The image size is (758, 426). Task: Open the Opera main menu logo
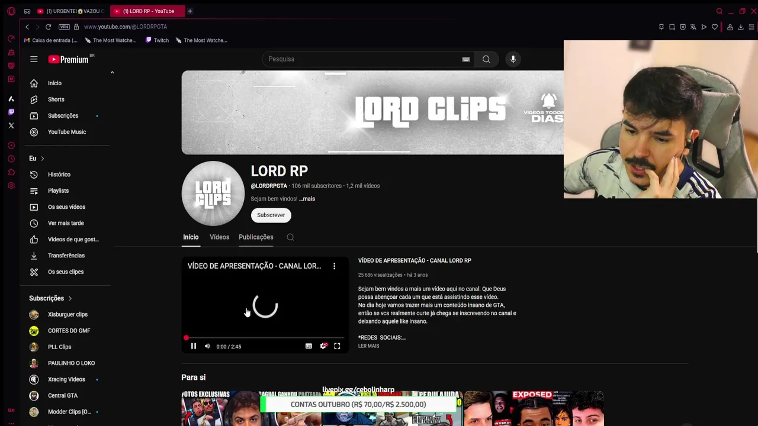(11, 11)
